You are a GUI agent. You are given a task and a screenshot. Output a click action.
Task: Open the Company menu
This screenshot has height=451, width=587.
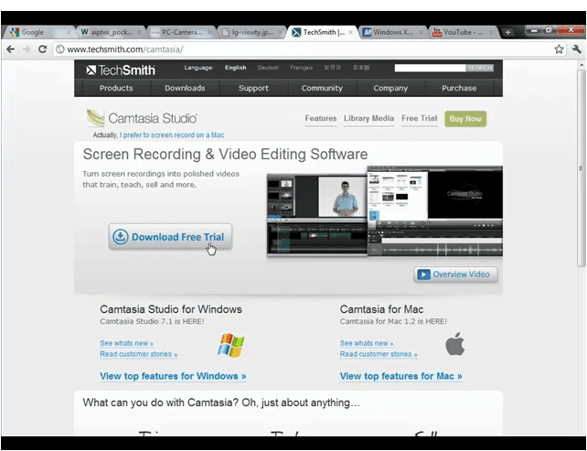pos(390,88)
